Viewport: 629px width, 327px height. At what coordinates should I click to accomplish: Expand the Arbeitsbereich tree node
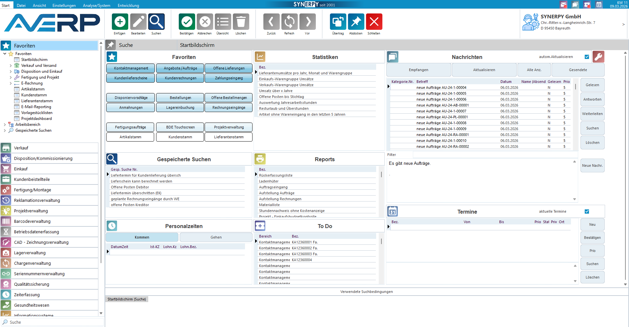pos(5,125)
